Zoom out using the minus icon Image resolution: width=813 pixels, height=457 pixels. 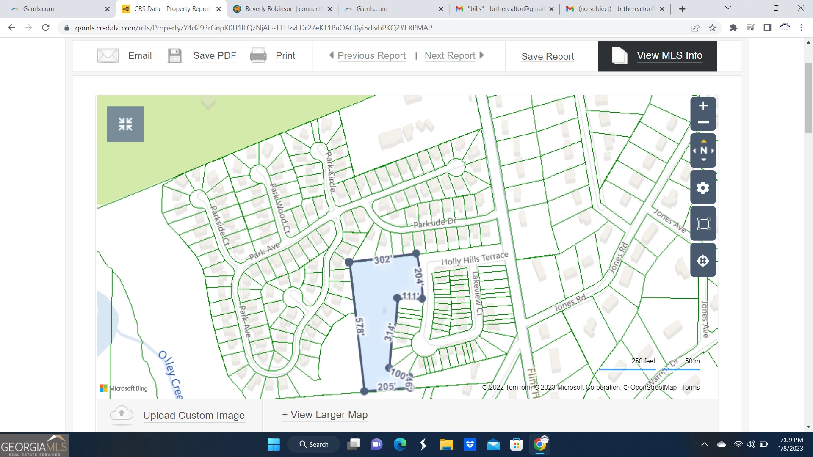(703, 122)
